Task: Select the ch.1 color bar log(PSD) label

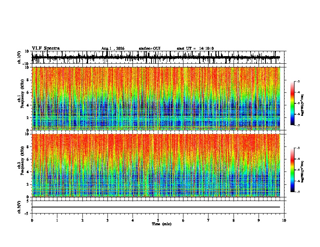Action: [303, 105]
